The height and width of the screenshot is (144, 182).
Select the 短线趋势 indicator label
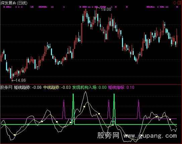(22, 87)
